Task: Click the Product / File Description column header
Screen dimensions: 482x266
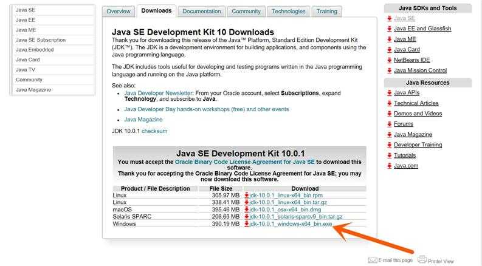Action: point(155,189)
